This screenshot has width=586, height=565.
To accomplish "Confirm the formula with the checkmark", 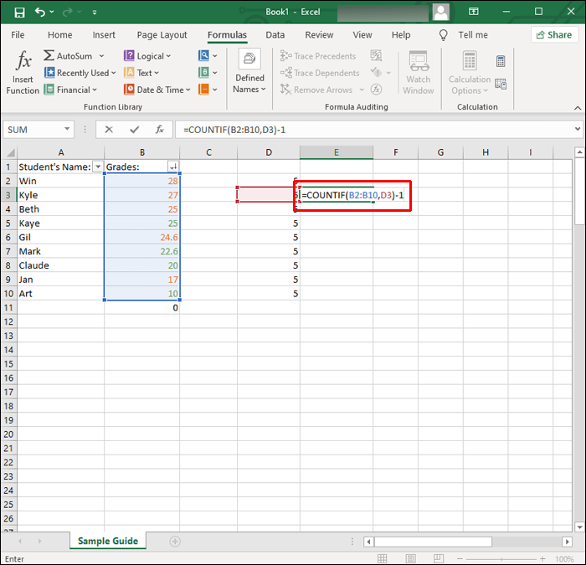I will click(135, 130).
